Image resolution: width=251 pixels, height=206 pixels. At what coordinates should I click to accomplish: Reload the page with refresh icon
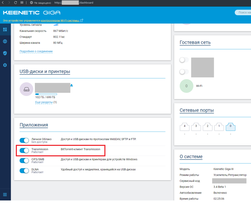[x=15, y=2]
